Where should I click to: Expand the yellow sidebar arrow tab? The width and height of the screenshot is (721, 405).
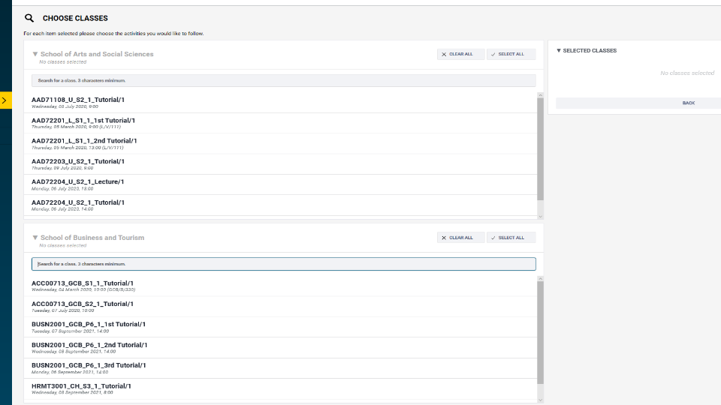pyautogui.click(x=5, y=100)
